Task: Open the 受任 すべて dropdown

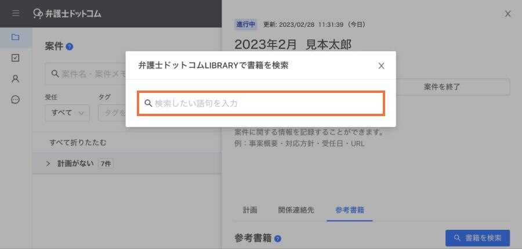Action: 67,113
